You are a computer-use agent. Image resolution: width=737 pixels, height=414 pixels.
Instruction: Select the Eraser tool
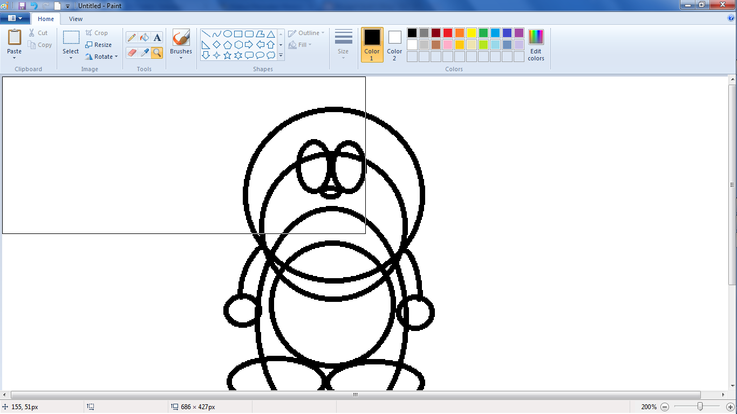tap(132, 52)
